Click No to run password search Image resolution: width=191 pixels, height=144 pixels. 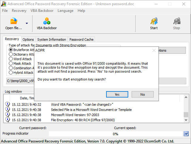click(x=142, y=94)
